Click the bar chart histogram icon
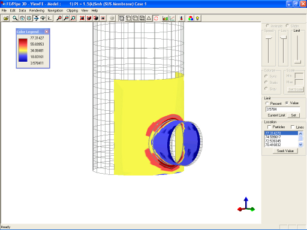 point(165,19)
